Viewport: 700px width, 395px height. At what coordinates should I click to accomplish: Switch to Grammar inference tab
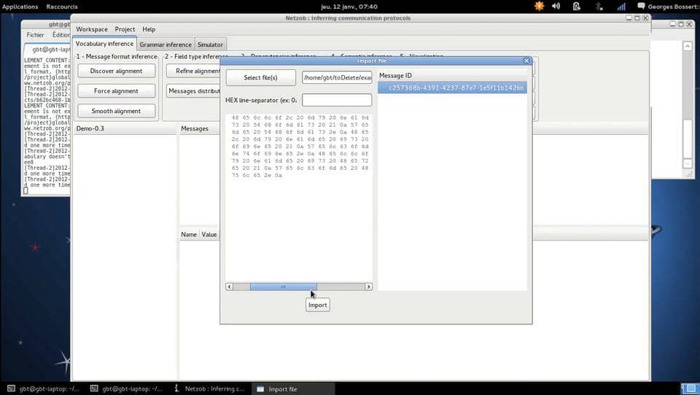pos(166,44)
